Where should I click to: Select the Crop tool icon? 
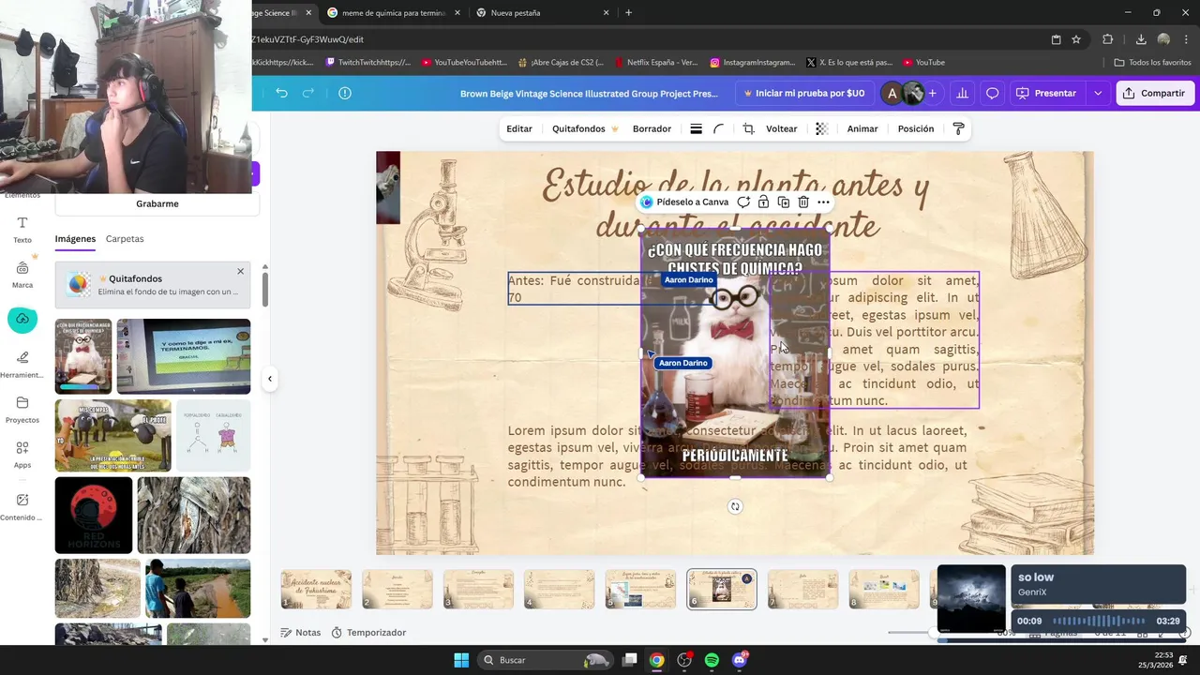[x=748, y=128]
